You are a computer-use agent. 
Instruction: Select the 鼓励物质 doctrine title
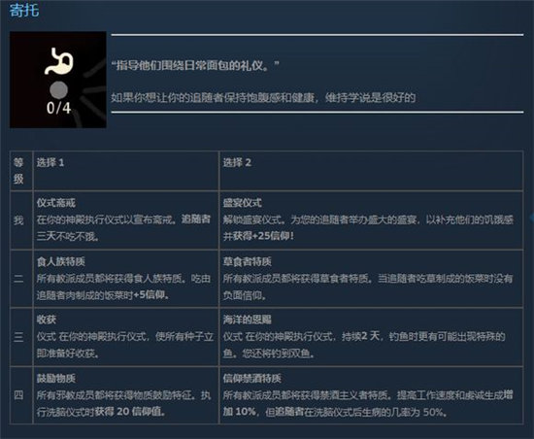[56, 378]
